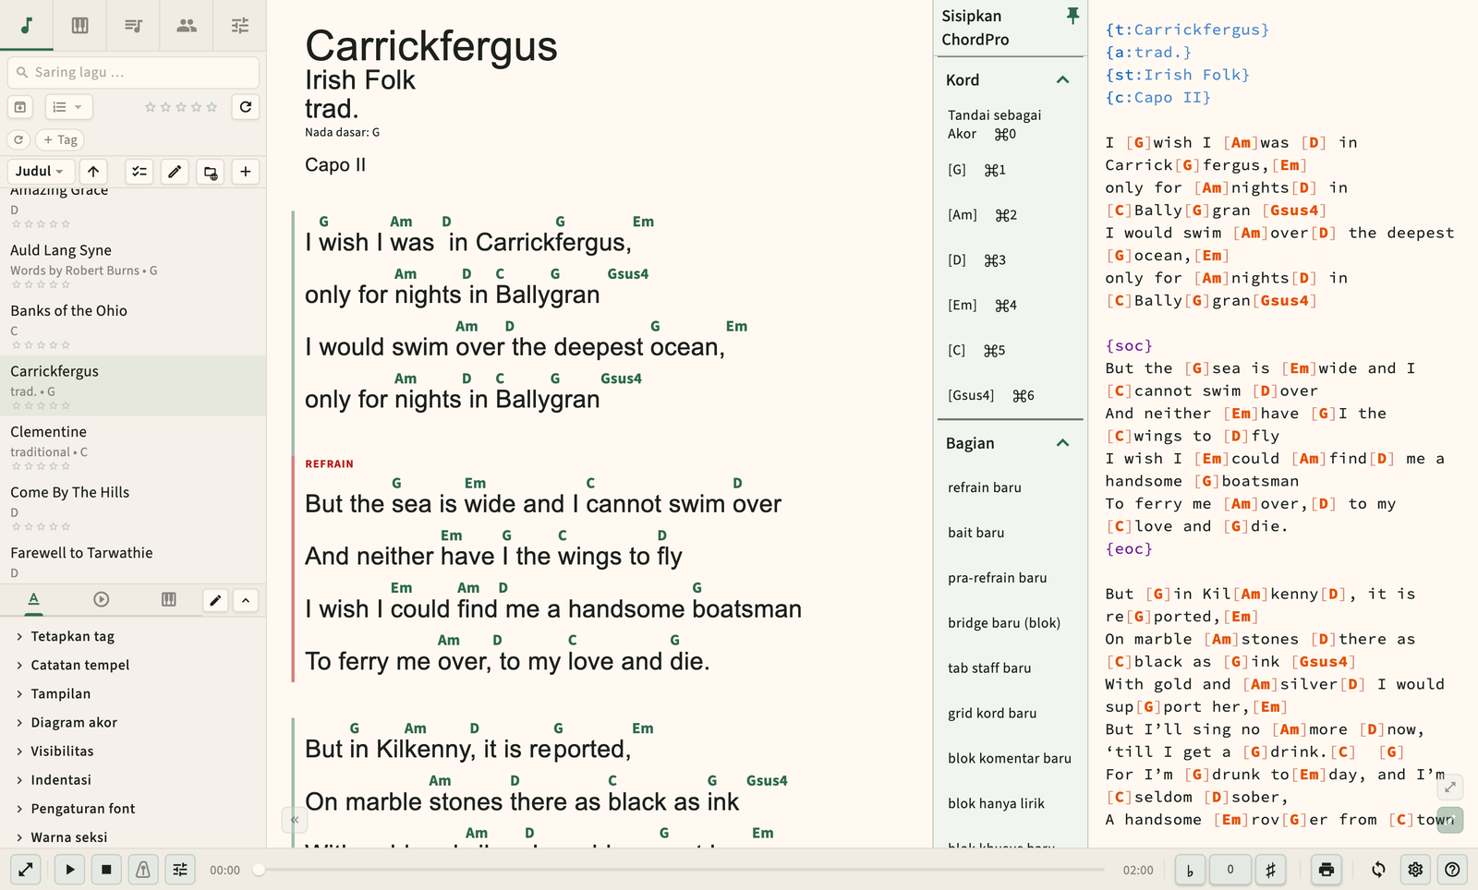Open the people/groups tab icon
Image resolution: width=1478 pixels, height=890 pixels.
point(187,25)
